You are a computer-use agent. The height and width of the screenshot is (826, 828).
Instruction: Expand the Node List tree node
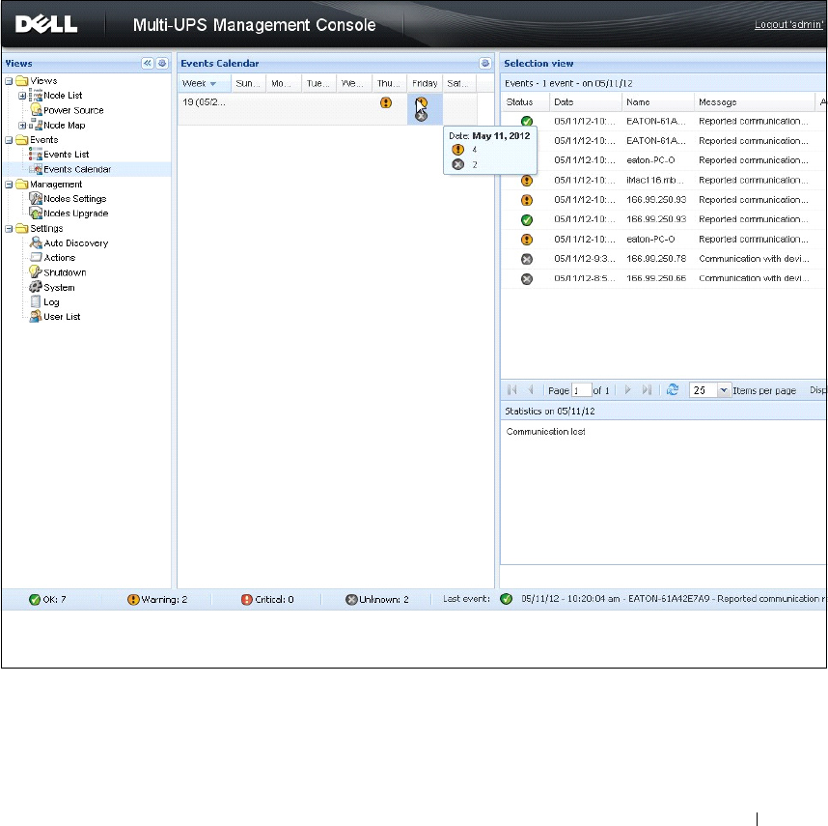click(22, 96)
